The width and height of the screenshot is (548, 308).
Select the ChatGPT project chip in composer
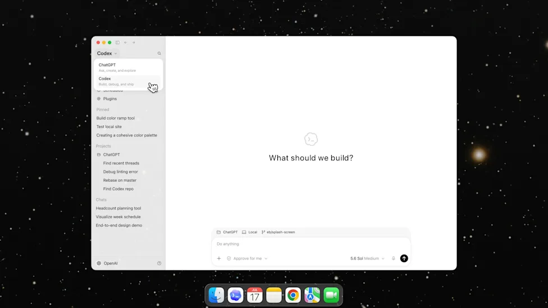[x=227, y=232]
